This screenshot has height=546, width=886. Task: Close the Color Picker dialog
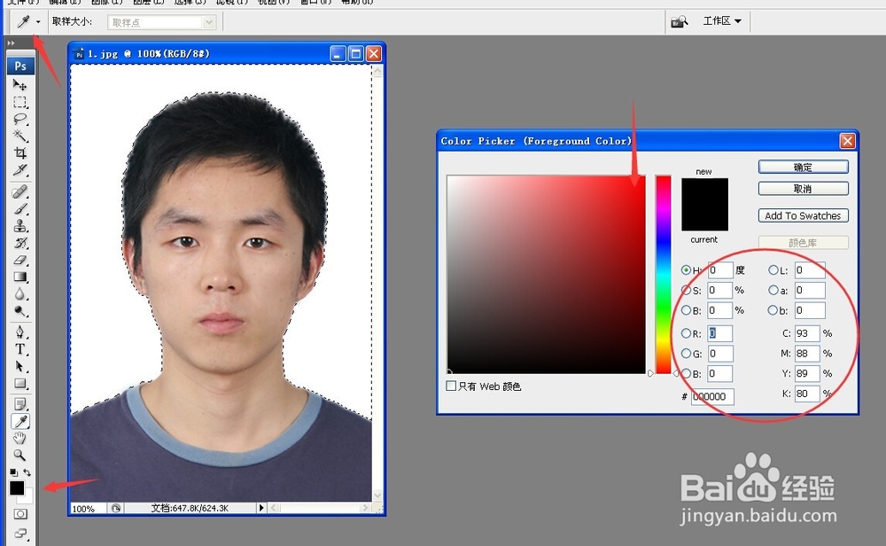coord(847,141)
